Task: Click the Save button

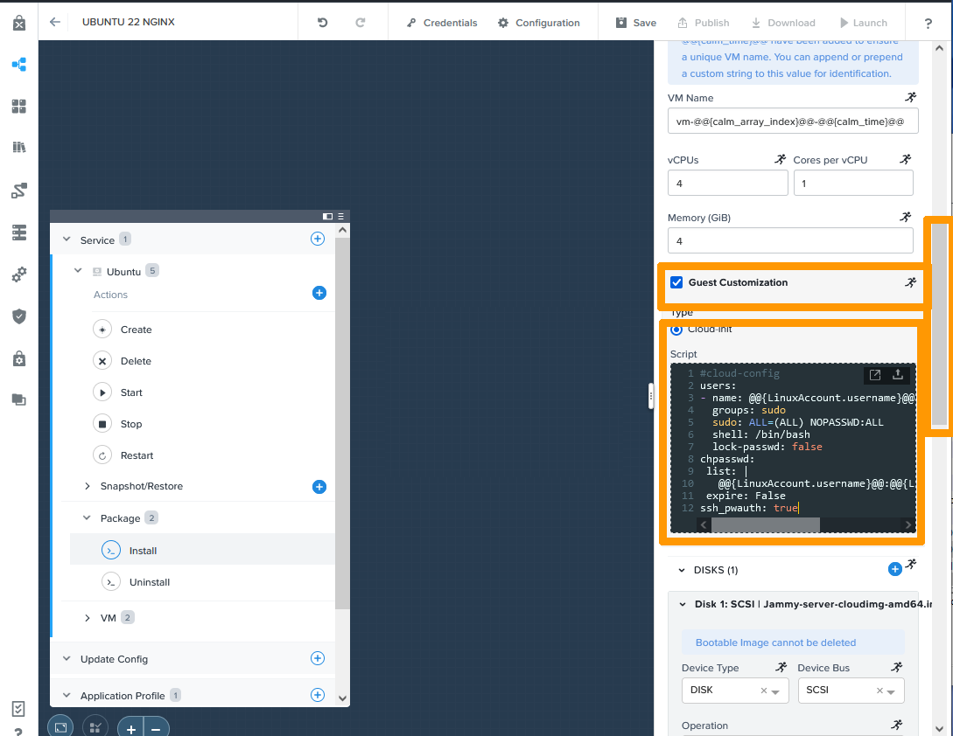Action: pyautogui.click(x=635, y=23)
